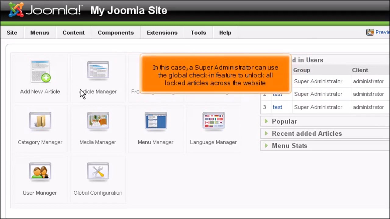Open the Menus menu
This screenshot has height=219, width=390.
click(40, 33)
